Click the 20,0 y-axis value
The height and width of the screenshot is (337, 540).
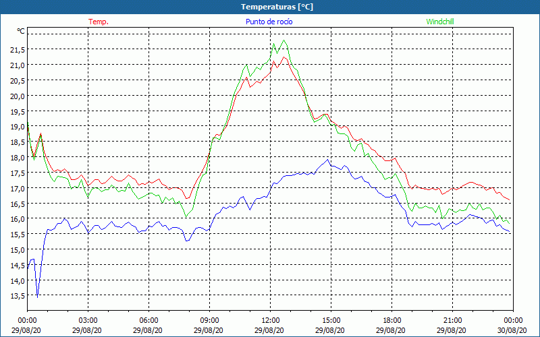point(18,96)
